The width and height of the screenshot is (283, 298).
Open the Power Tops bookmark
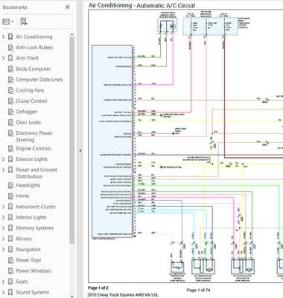(28, 260)
